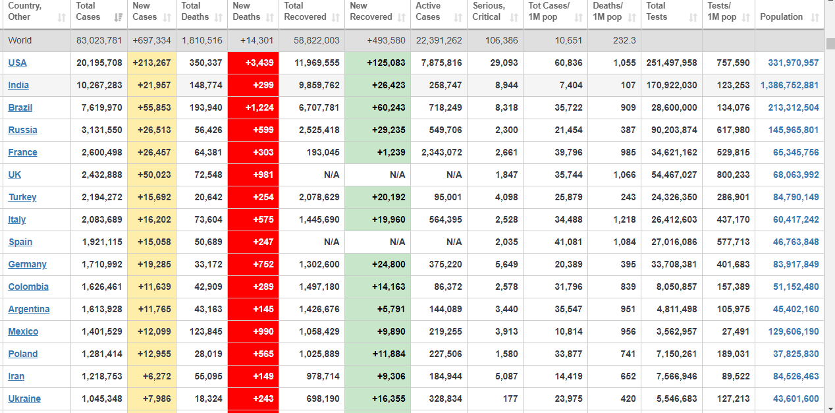Visit the Iran link
Viewport: 835px width, 413px height.
(x=16, y=376)
